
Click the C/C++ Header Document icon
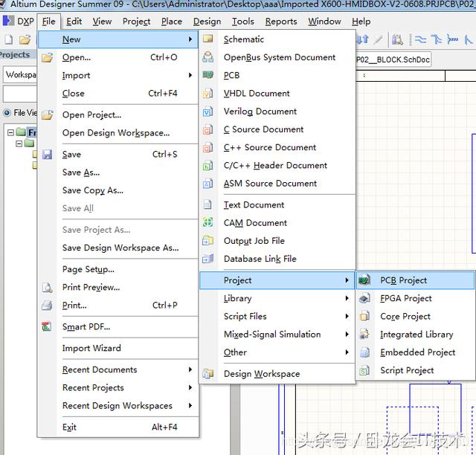[208, 166]
